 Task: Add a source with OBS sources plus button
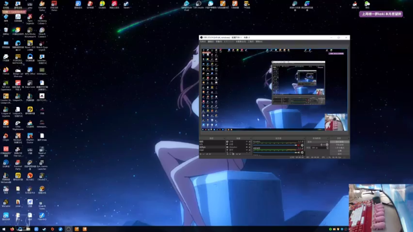click(x=227, y=154)
